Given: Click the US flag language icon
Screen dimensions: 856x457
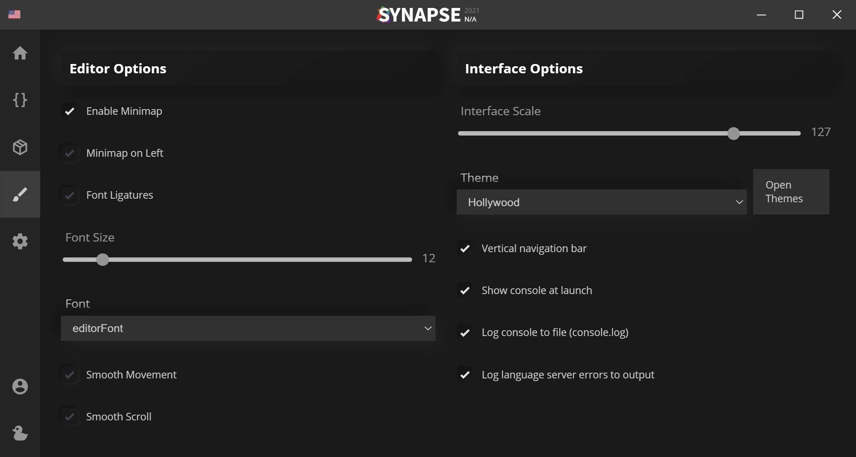Looking at the screenshot, I should click(14, 15).
